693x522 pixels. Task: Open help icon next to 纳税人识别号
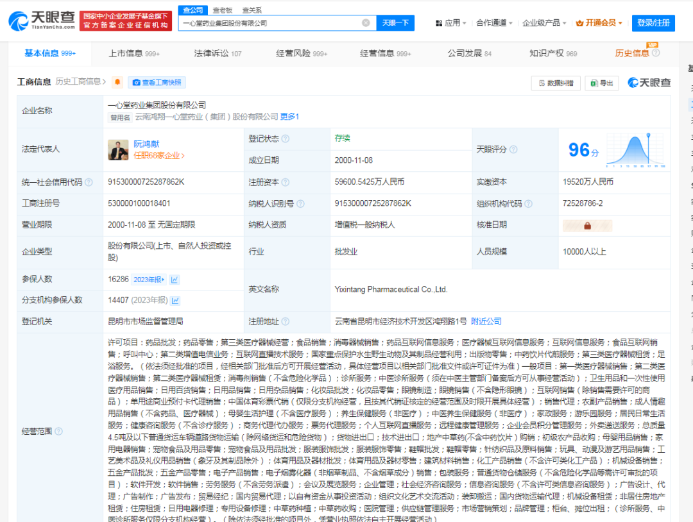300,203
